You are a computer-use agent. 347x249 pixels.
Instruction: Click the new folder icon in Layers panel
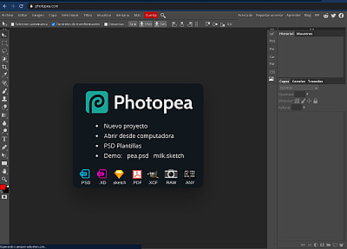click(x=329, y=245)
